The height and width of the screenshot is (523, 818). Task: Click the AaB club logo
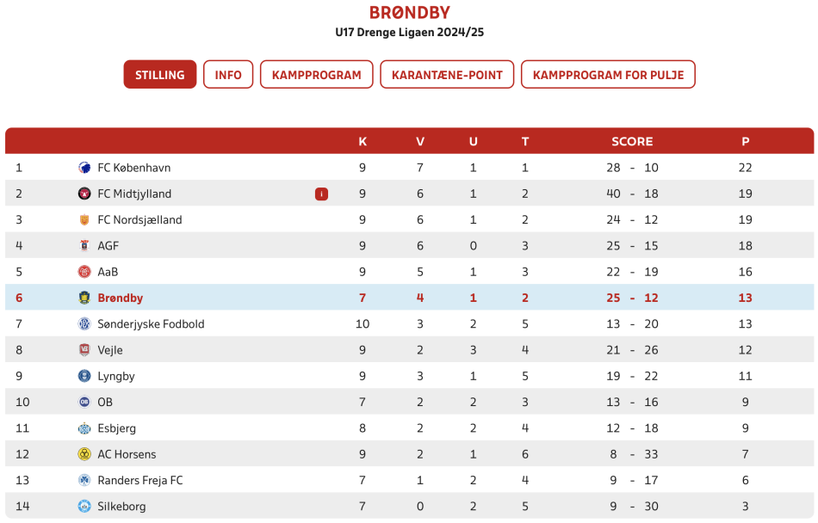(x=84, y=272)
